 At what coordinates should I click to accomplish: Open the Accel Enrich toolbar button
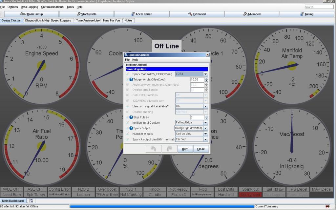pos(141,14)
